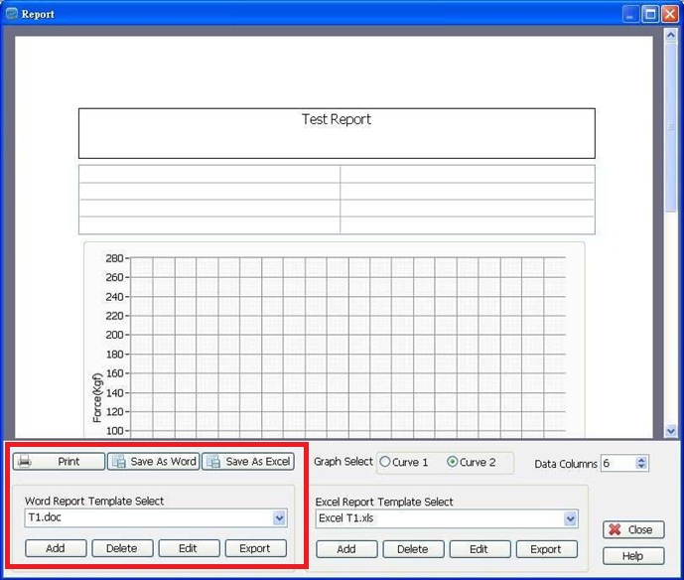Click the 200 value on the graph axis

point(114,335)
